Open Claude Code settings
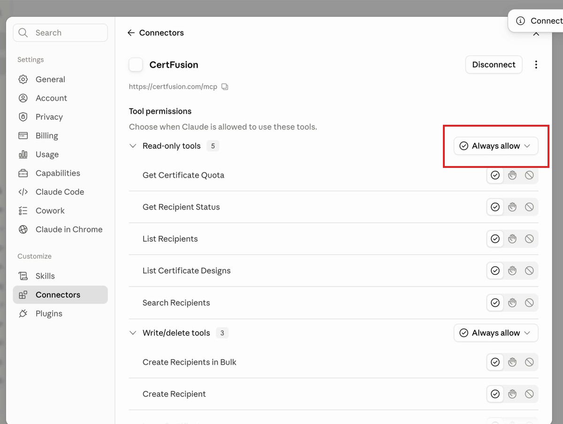This screenshot has width=563, height=424. [x=60, y=192]
